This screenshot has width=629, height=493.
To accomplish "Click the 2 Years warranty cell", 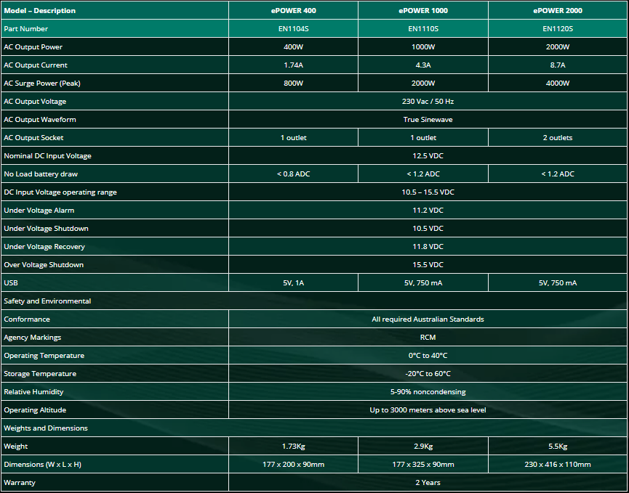I will click(428, 482).
